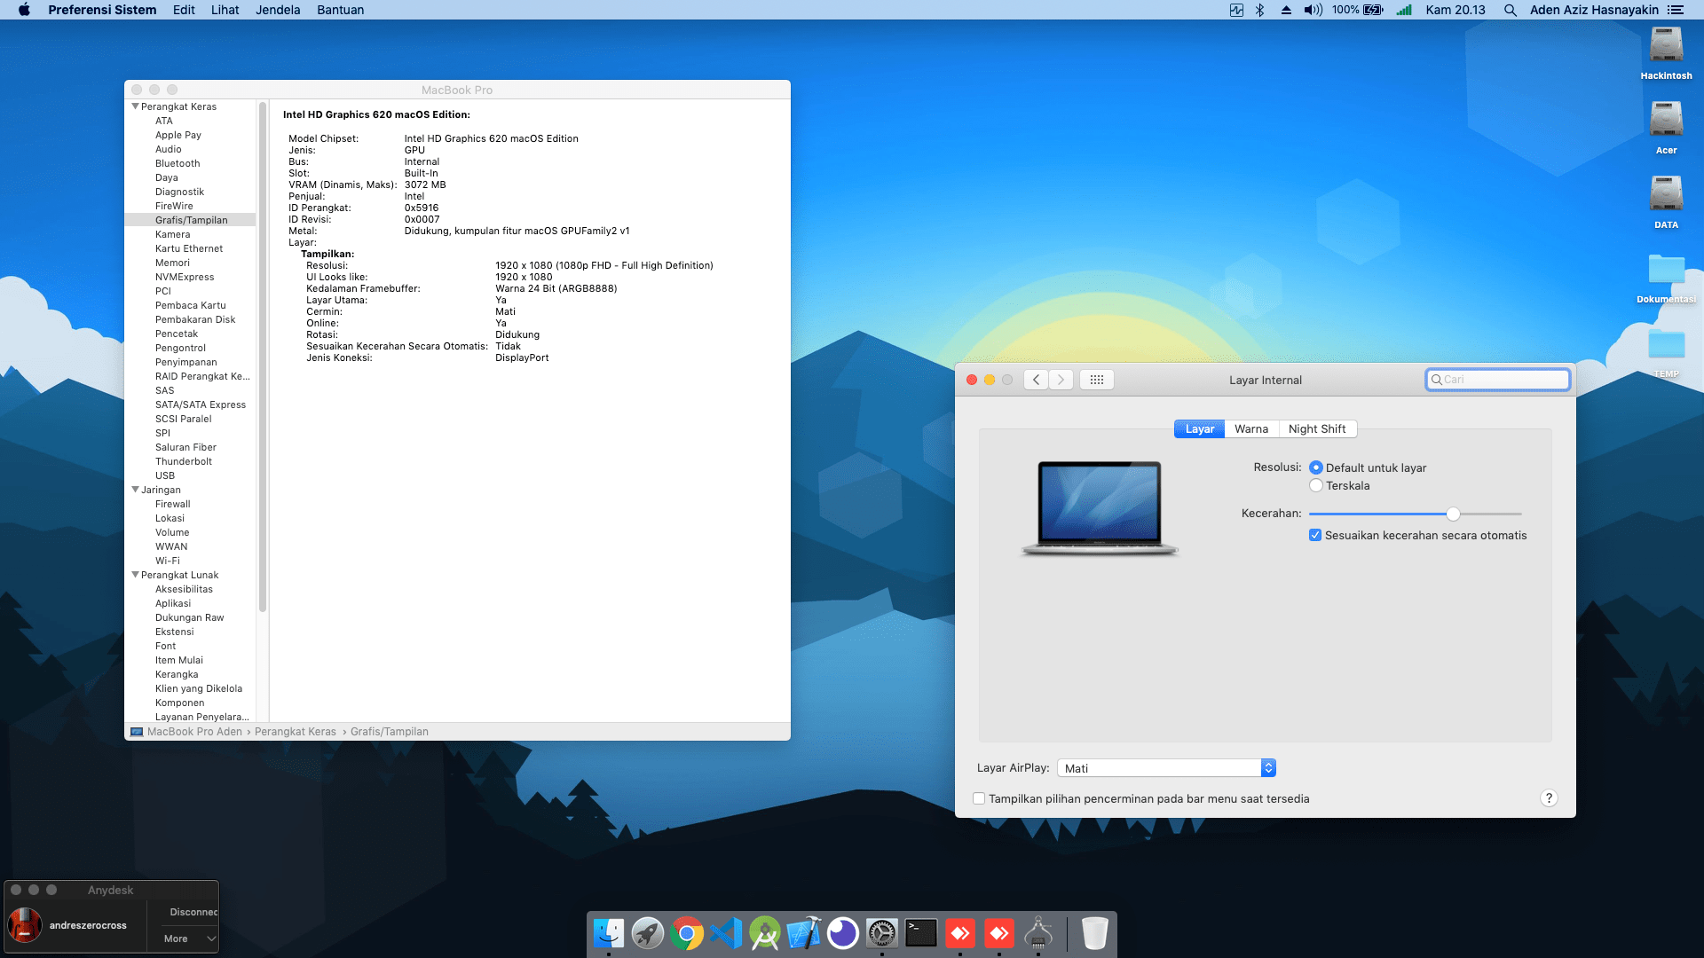Open the Trash in the dock
This screenshot has width=1704, height=958.
[1095, 933]
